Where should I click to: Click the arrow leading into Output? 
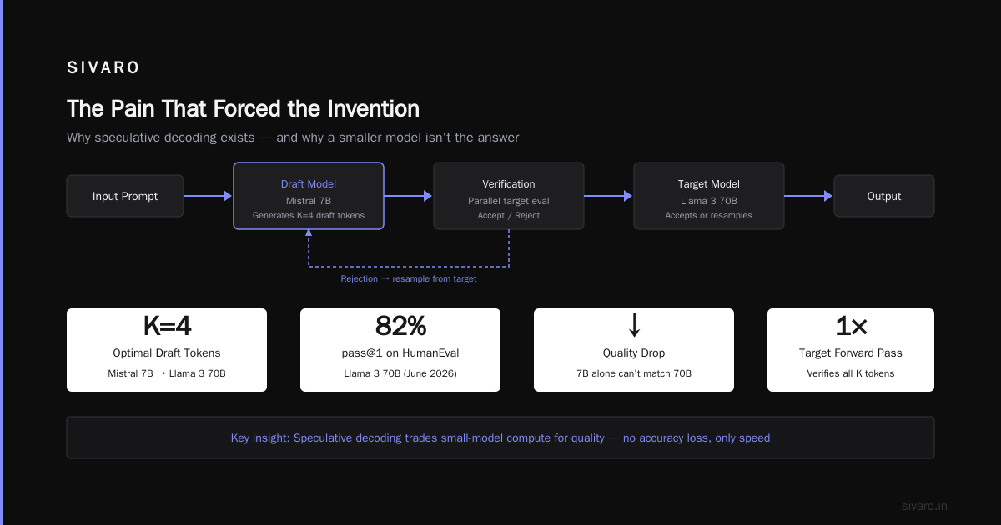tap(808, 196)
